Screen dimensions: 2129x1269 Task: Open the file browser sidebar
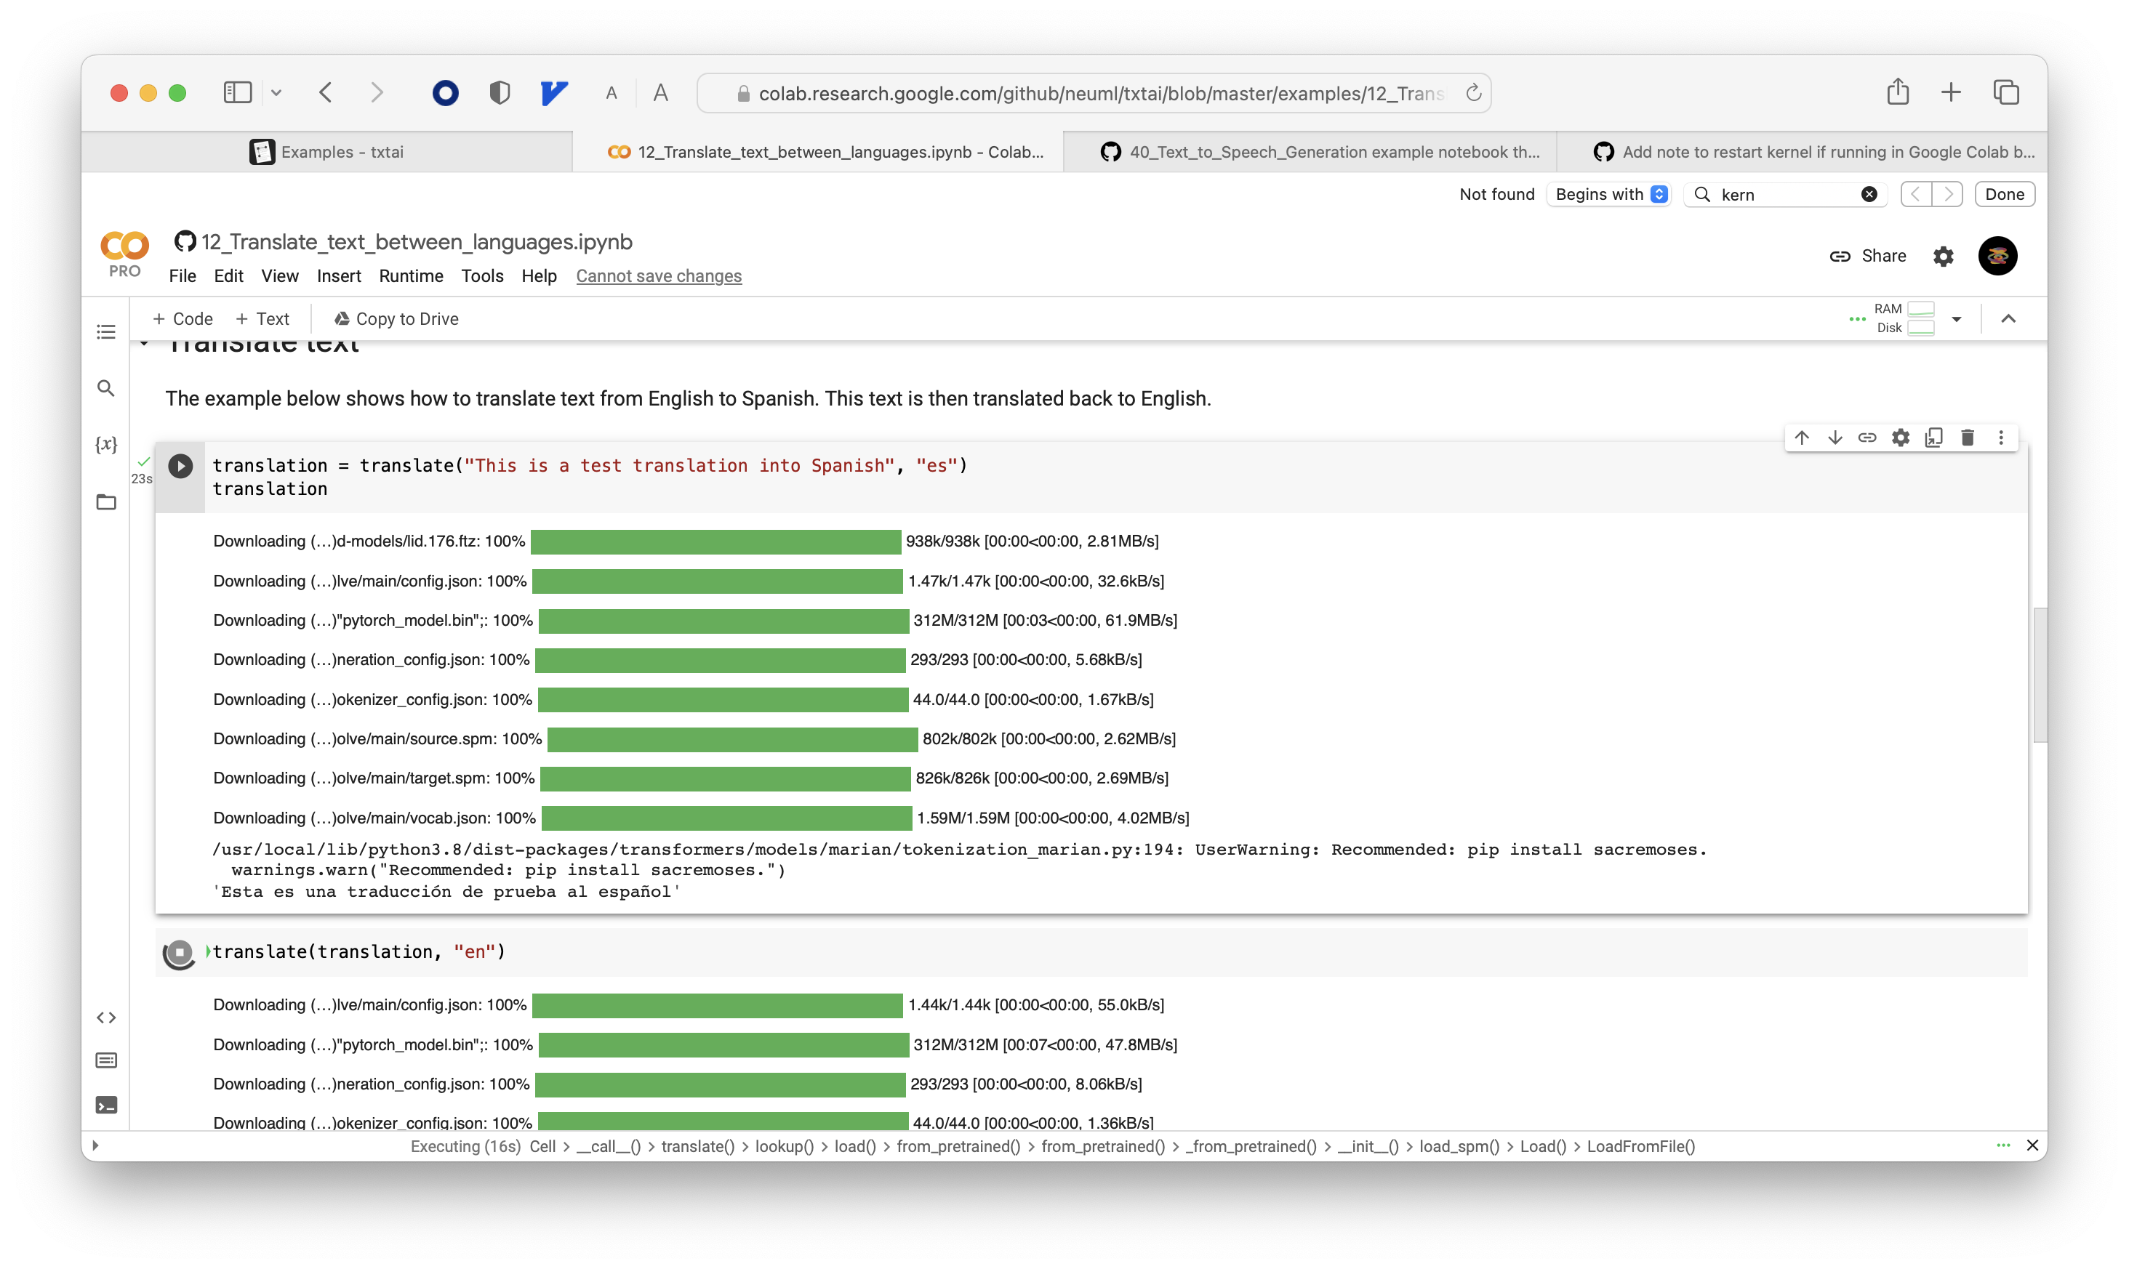point(105,502)
